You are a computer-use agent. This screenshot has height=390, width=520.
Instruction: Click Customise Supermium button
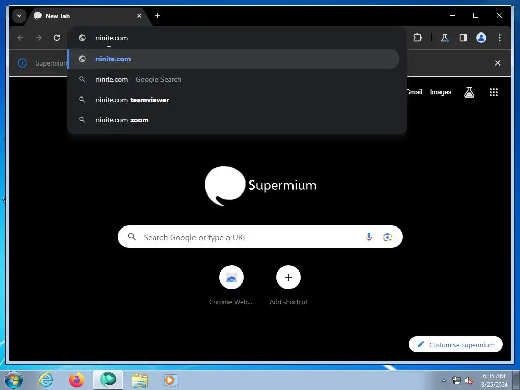(x=456, y=345)
